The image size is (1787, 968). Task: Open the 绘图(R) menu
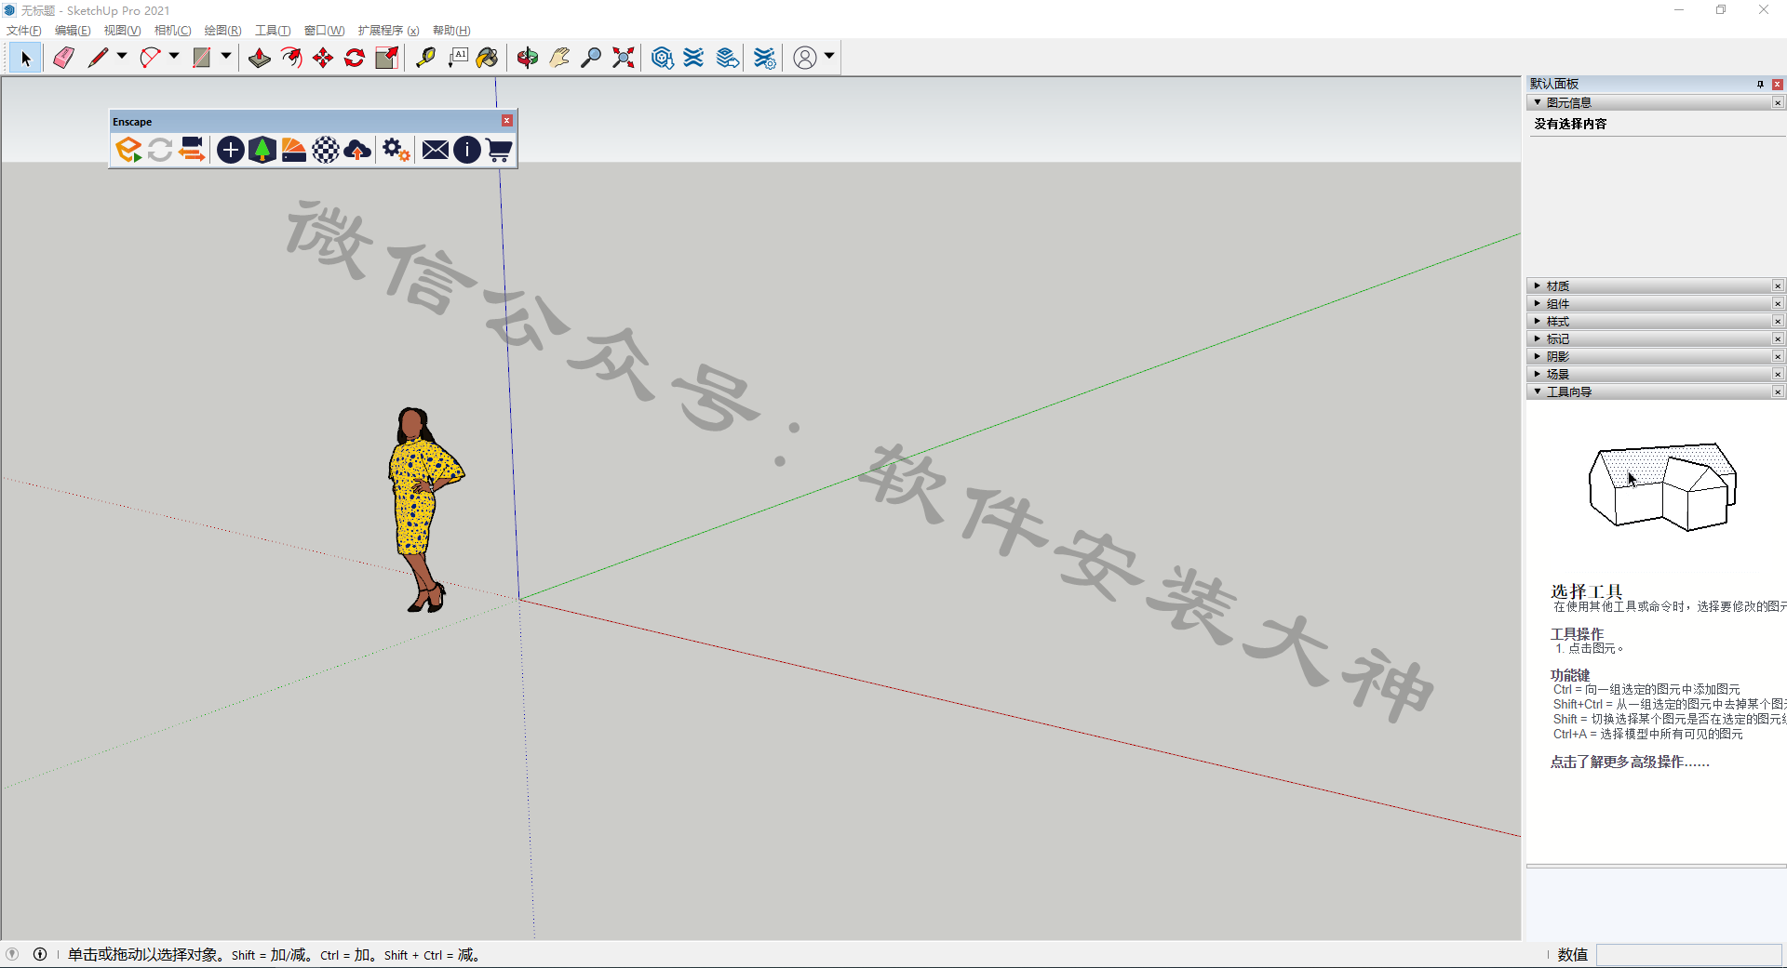(x=222, y=31)
